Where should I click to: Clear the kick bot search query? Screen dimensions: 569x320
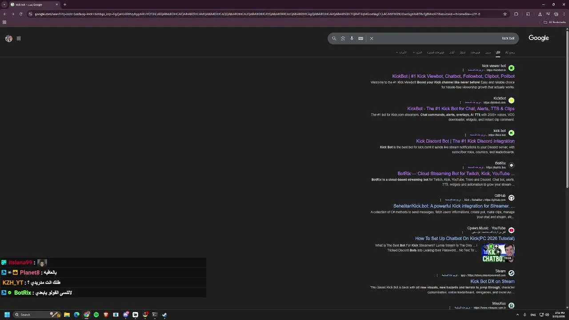[372, 39]
